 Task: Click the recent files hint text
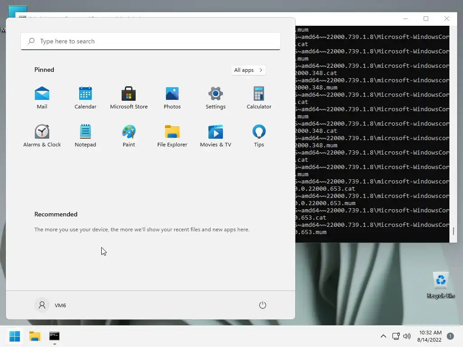click(142, 229)
